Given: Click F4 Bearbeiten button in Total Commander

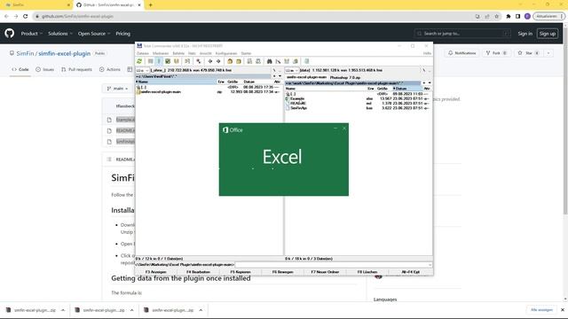Looking at the screenshot, I should [198, 272].
